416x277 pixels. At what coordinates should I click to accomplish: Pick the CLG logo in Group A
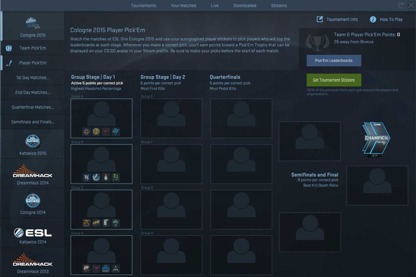[116, 132]
